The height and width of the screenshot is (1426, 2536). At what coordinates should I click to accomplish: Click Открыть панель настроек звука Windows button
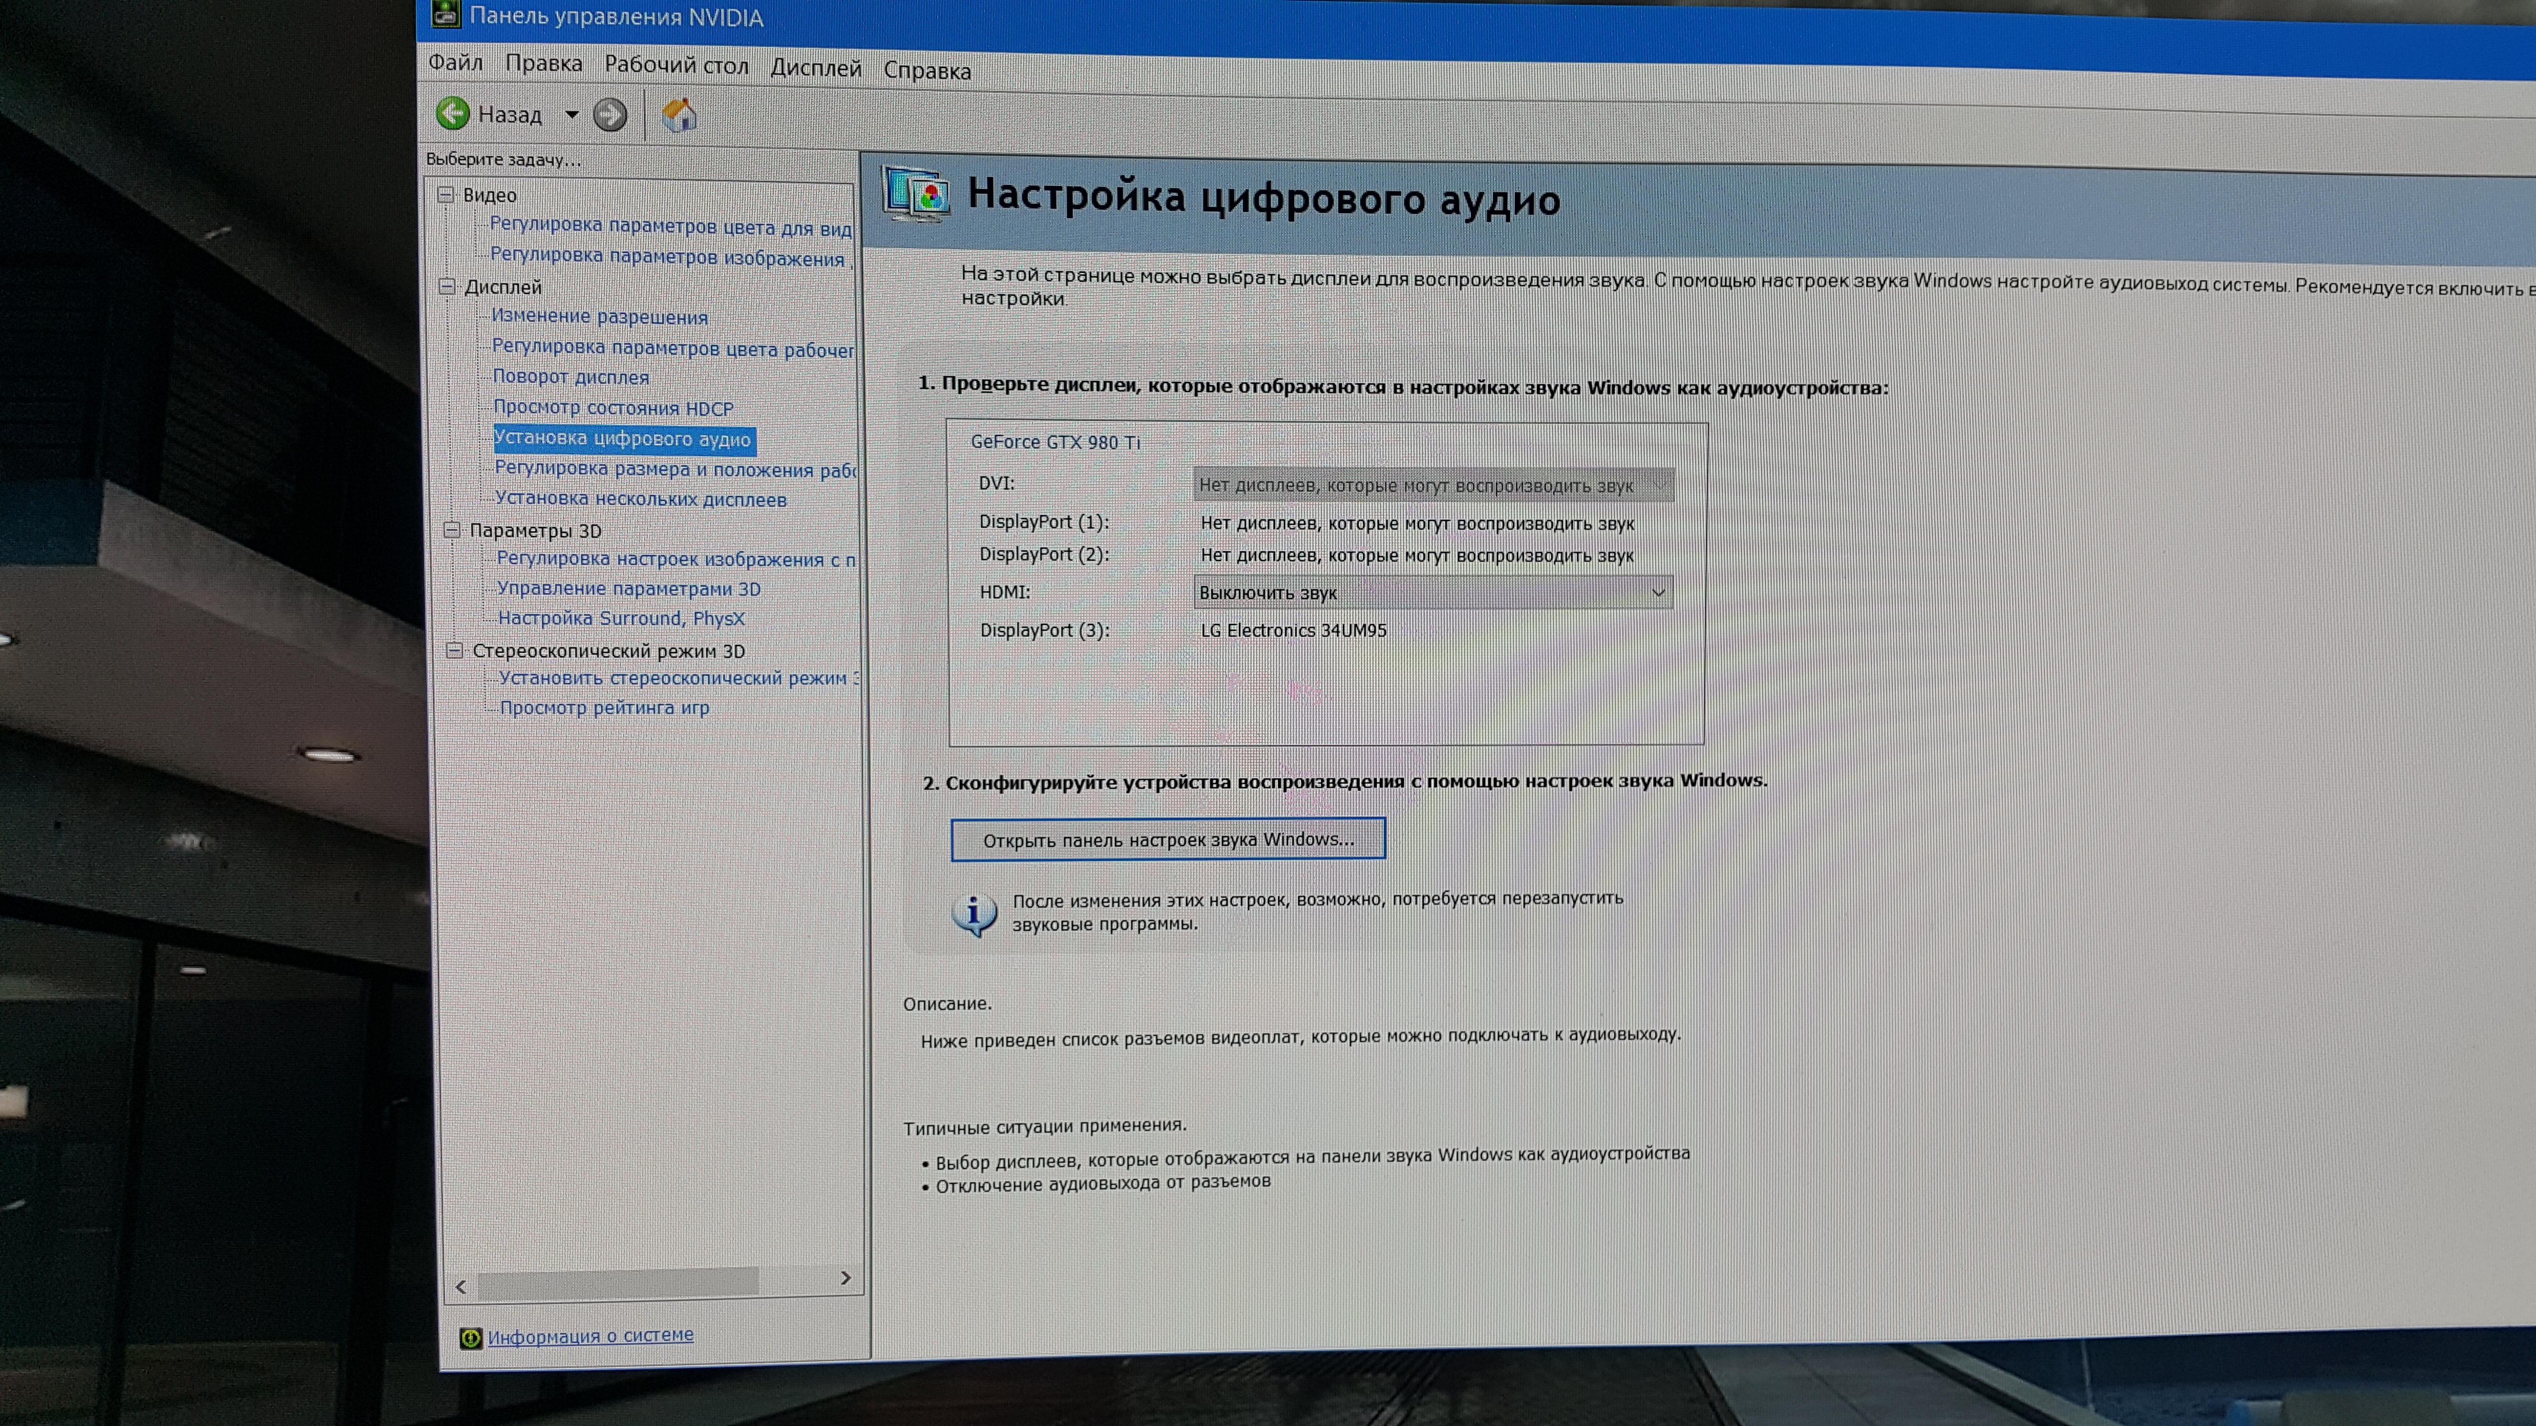1168,839
